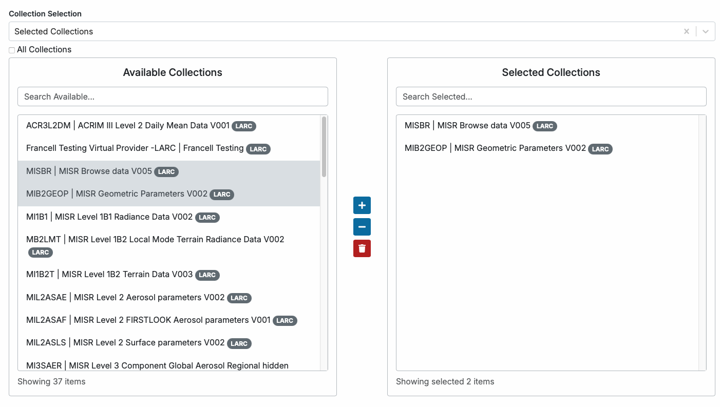Image resolution: width=720 pixels, height=407 pixels.
Task: Select MI1B2T MISR Level 1B2 Terrain Data
Action: 109,275
